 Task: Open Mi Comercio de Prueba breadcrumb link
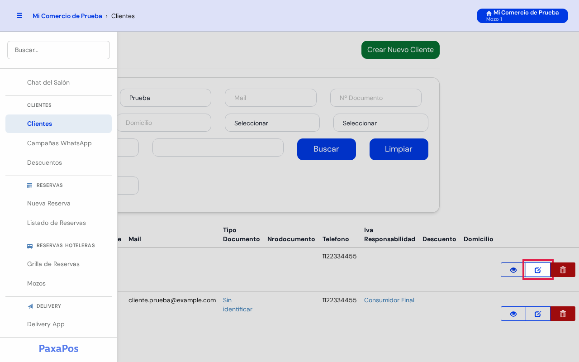67,16
